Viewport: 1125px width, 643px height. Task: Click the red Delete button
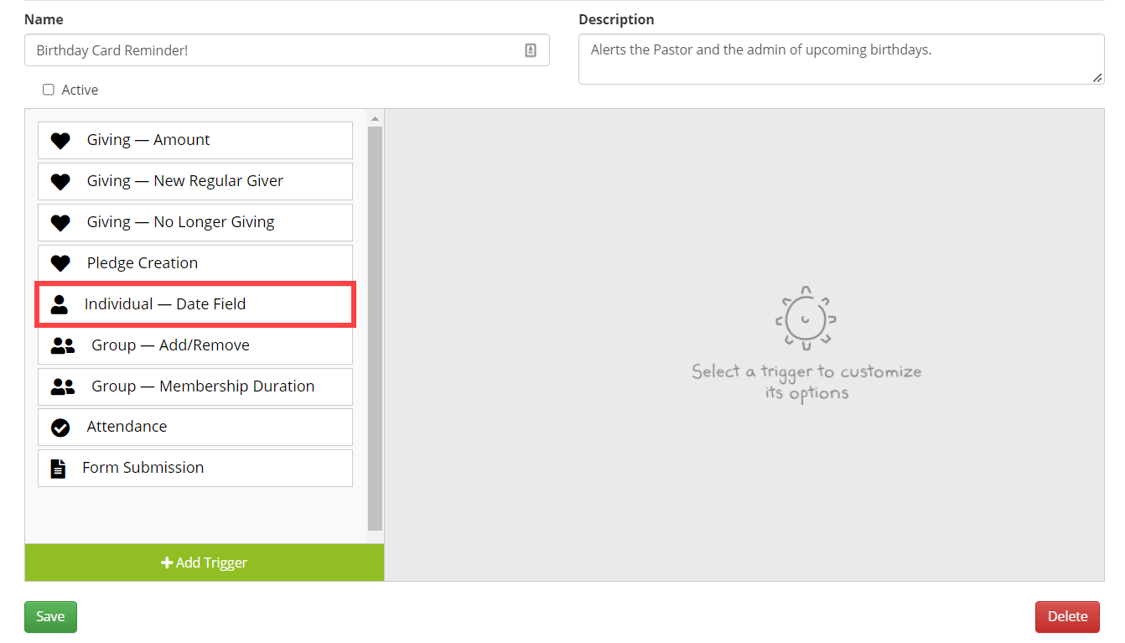(x=1067, y=617)
